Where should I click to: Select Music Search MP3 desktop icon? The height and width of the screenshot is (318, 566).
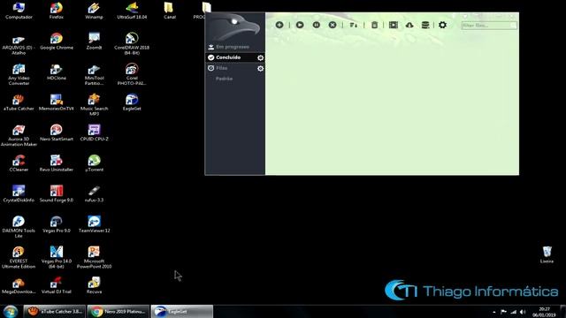pos(94,104)
